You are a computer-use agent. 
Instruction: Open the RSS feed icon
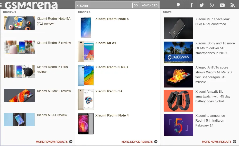point(232,5)
